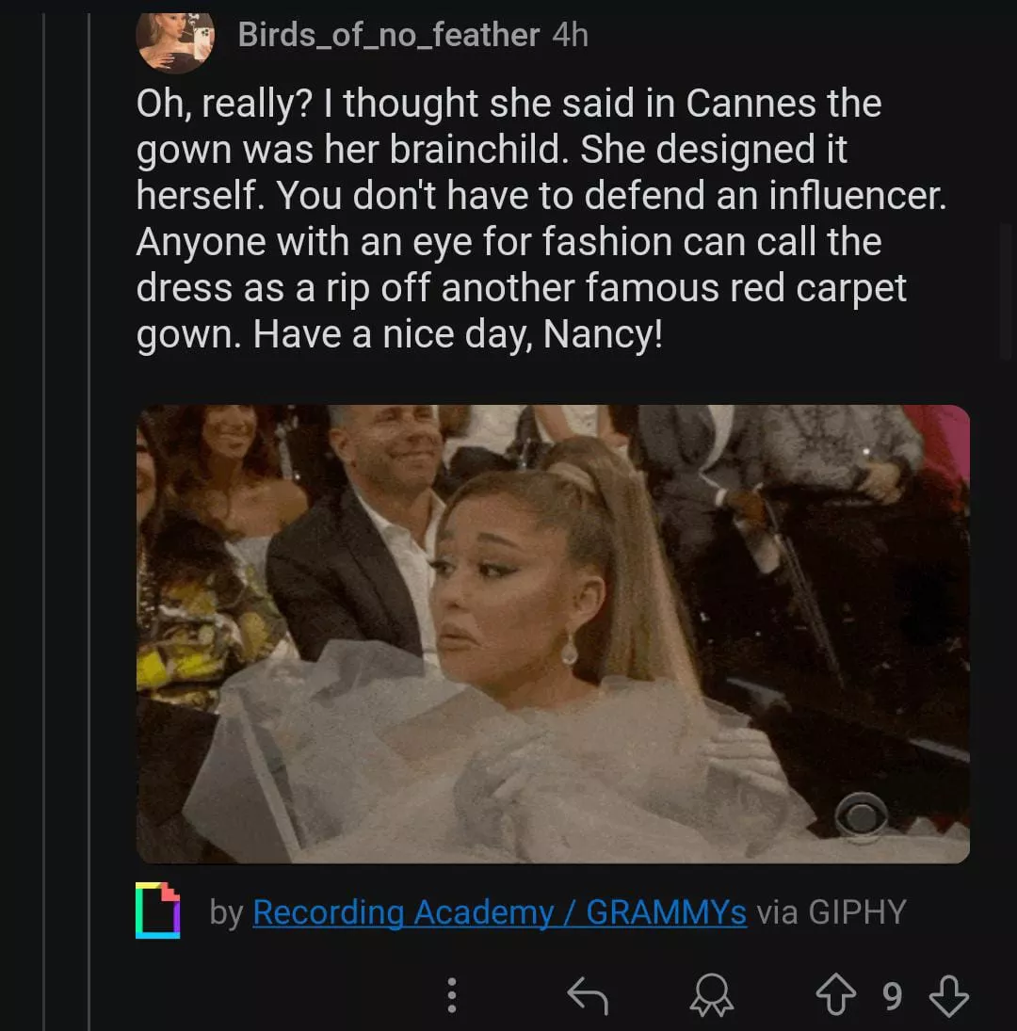Tap the comment score of 9
This screenshot has height=1031, width=1017.
point(892,995)
